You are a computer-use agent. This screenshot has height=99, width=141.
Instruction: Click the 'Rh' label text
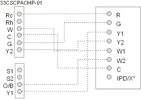9,23
